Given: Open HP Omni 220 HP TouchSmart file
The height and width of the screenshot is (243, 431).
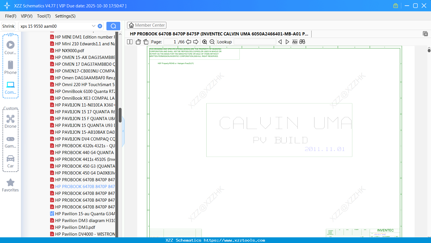Looking at the screenshot, I should [x=82, y=84].
